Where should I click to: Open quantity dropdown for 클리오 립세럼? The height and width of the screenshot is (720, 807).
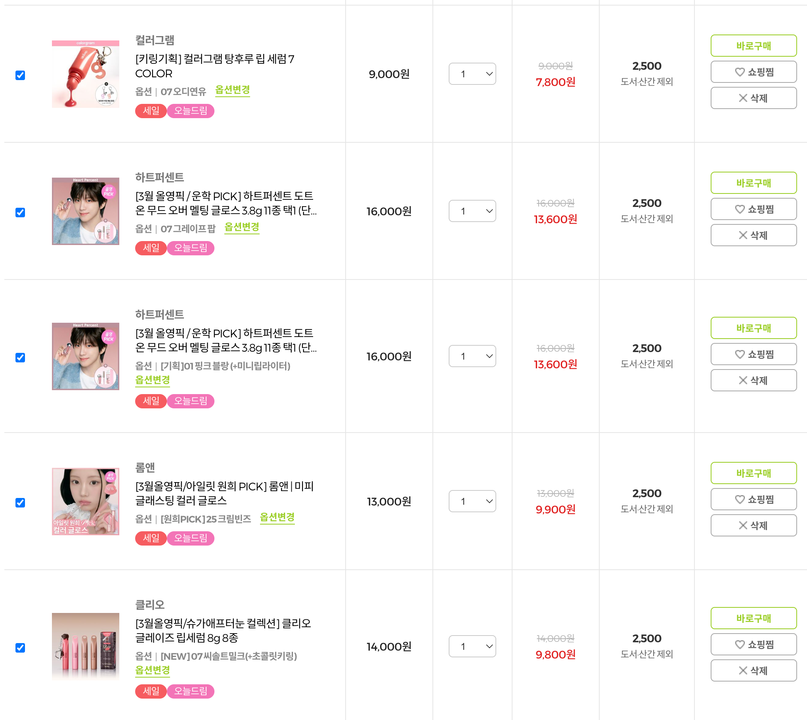(x=472, y=646)
